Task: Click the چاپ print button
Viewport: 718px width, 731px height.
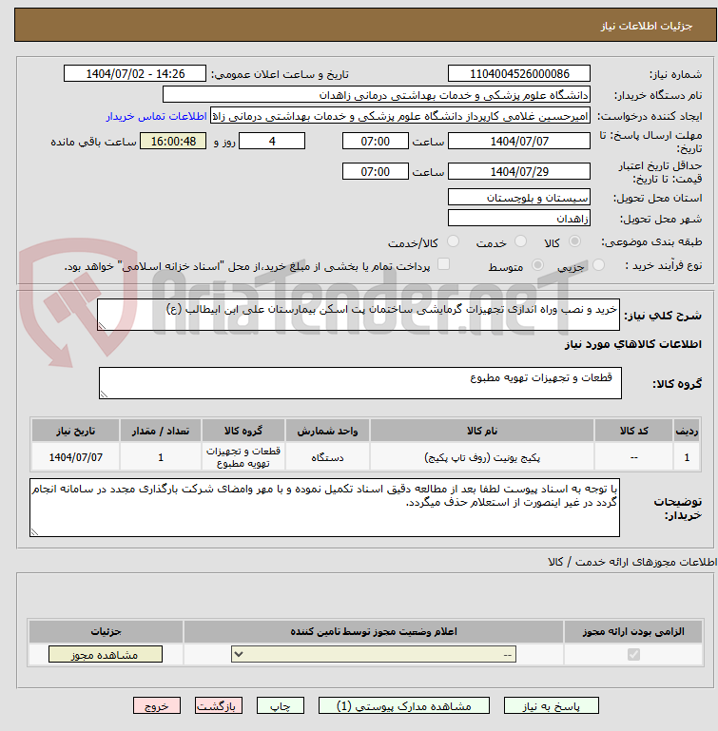Action: tap(281, 706)
